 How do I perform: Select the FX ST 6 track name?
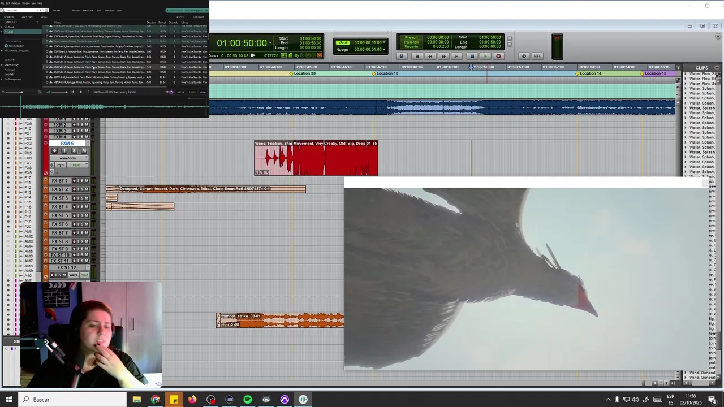(x=60, y=224)
